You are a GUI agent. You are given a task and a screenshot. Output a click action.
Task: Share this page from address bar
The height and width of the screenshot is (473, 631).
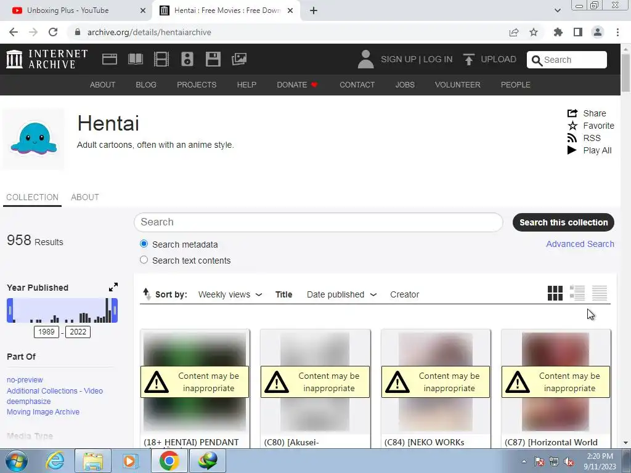click(x=514, y=32)
